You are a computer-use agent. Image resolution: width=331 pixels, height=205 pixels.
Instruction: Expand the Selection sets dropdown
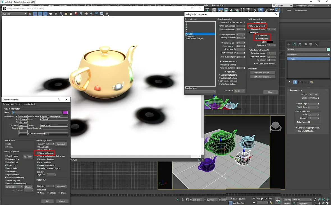200,92
